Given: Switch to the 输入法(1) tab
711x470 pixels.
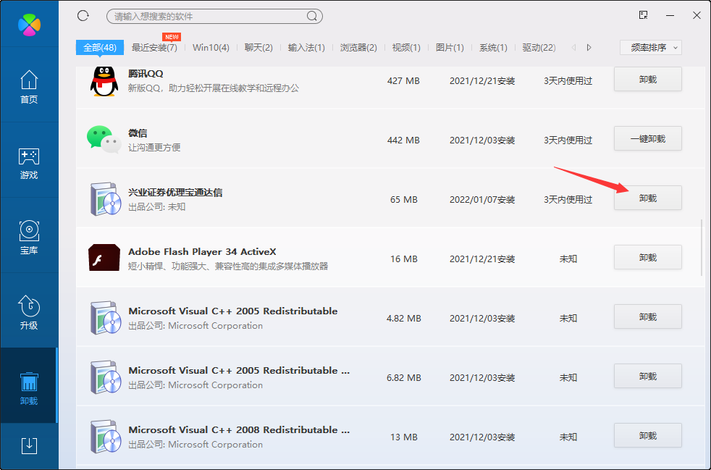Looking at the screenshot, I should point(306,48).
